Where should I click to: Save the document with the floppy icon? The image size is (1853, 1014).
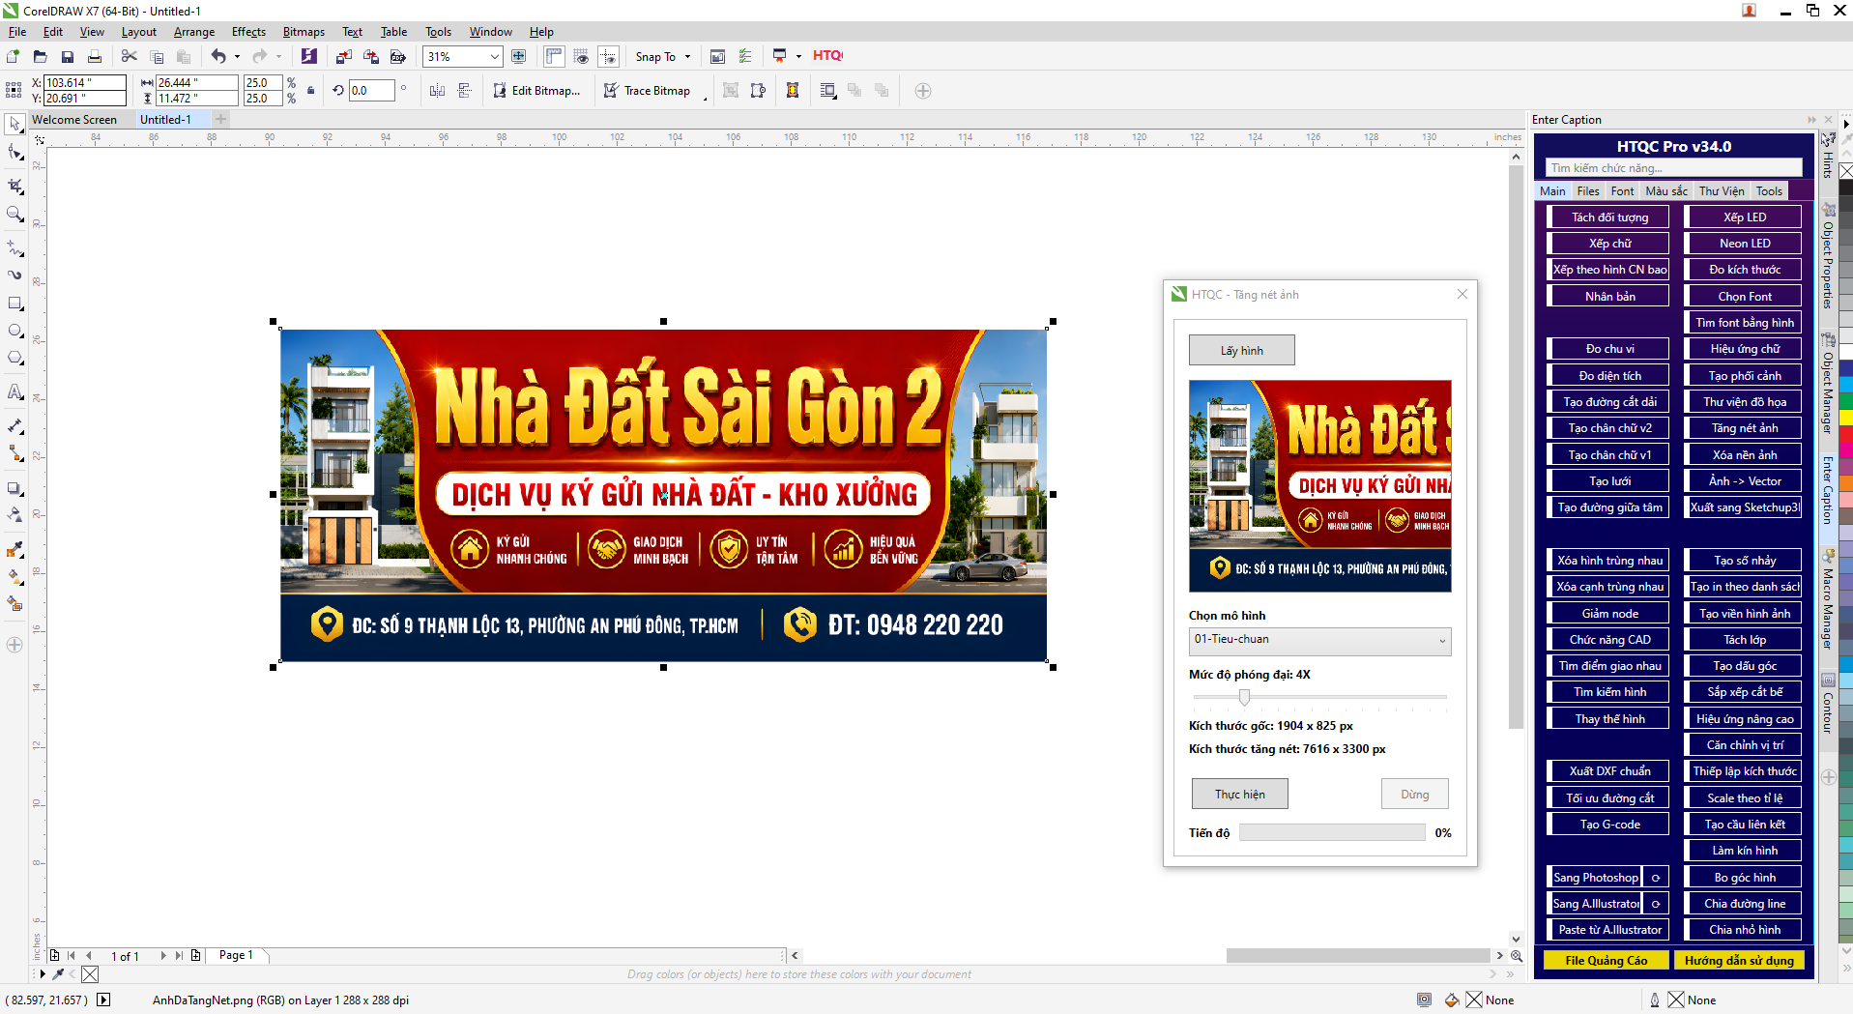pos(67,57)
